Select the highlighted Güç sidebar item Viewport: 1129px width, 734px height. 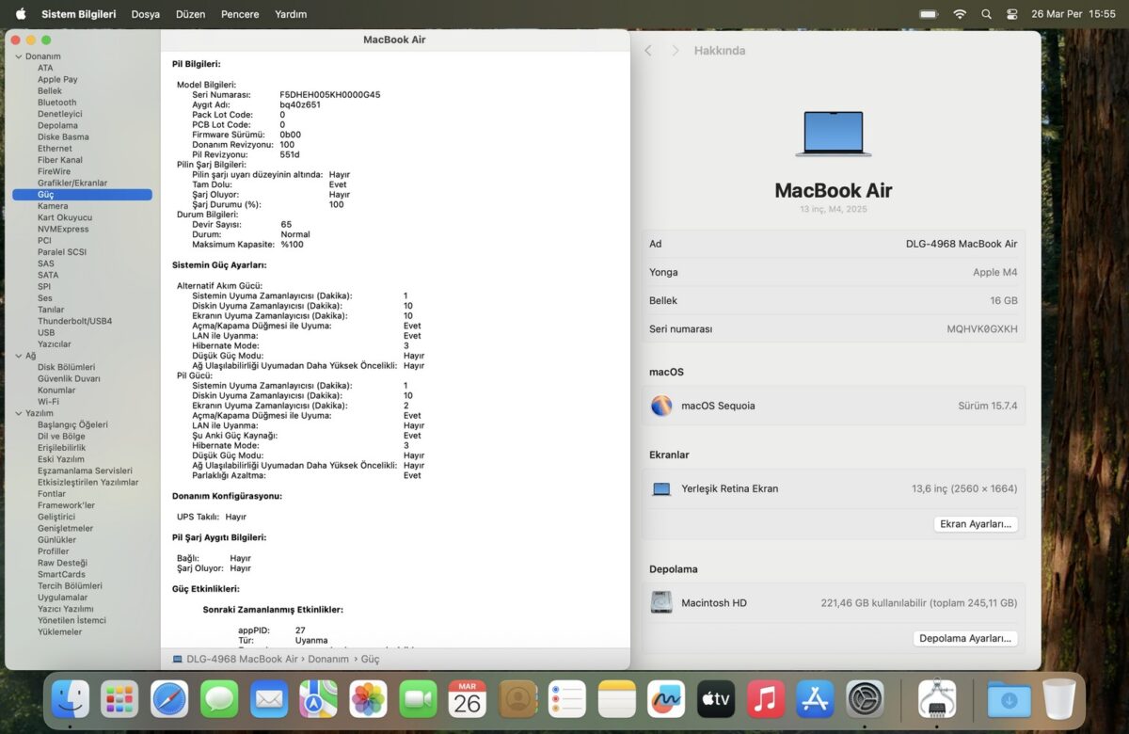[x=82, y=195]
